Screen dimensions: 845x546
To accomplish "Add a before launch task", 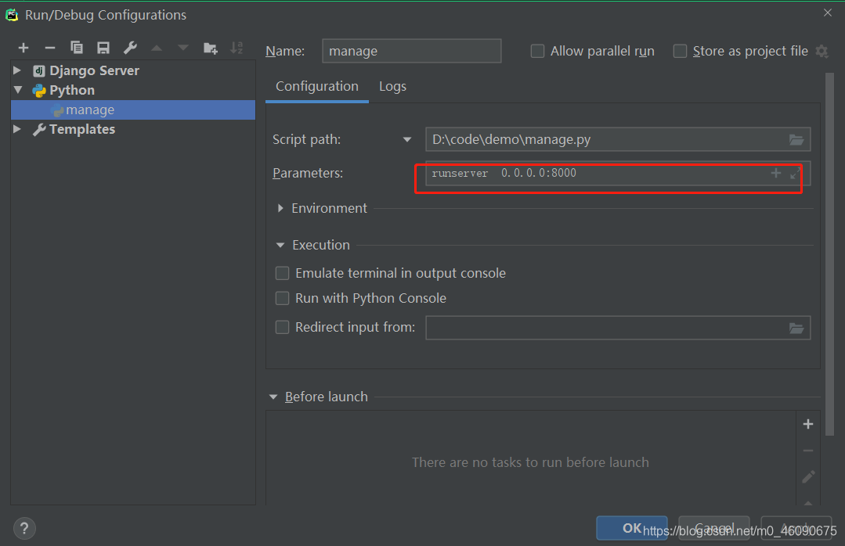I will pyautogui.click(x=808, y=424).
